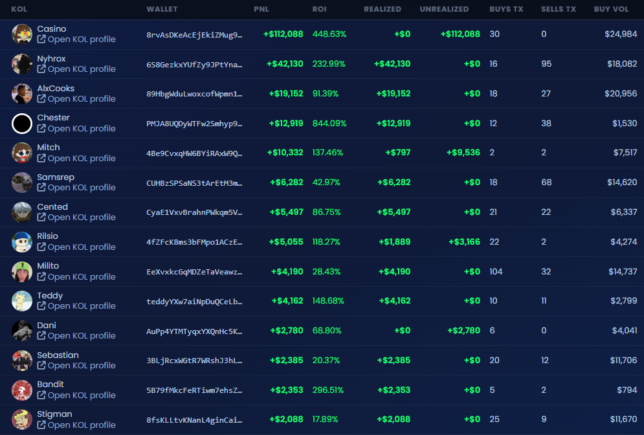The image size is (644, 435).
Task: Click Casino's avatar picture
Action: click(x=22, y=34)
